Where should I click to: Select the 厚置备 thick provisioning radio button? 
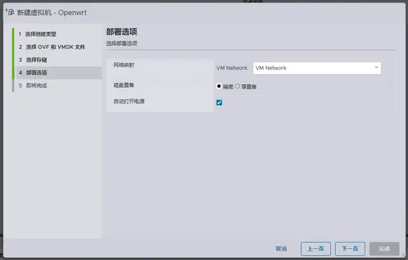coord(237,86)
